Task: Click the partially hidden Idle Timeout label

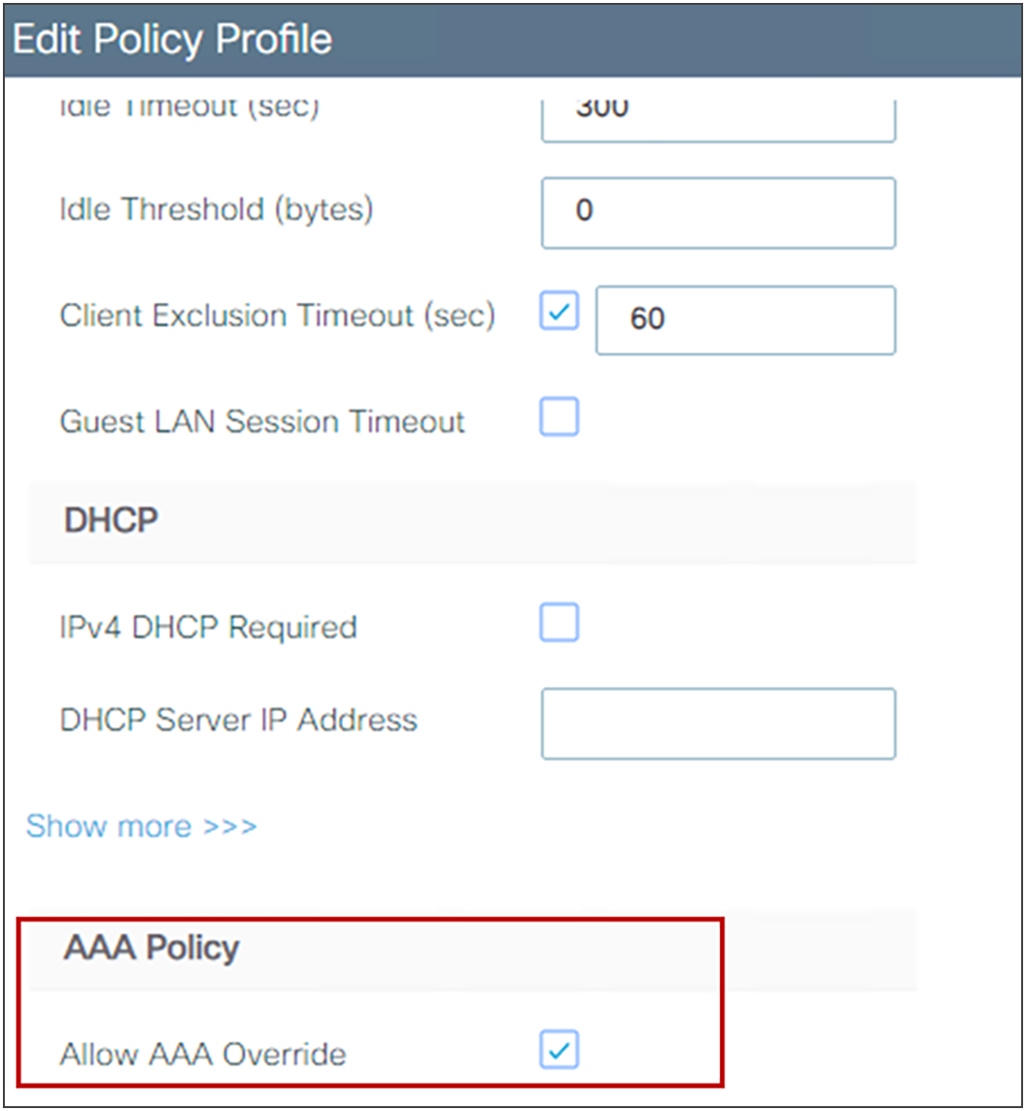Action: click(189, 108)
